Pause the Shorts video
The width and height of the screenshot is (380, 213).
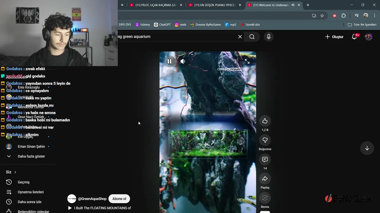click(x=169, y=61)
